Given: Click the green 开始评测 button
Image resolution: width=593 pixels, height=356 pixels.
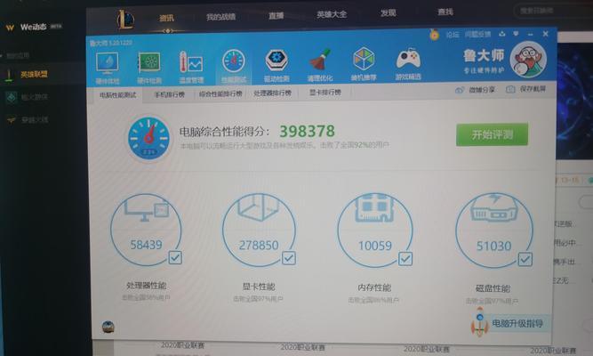Looking at the screenshot, I should 492,134.
